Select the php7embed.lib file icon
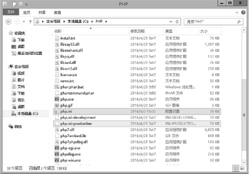 [57, 136]
